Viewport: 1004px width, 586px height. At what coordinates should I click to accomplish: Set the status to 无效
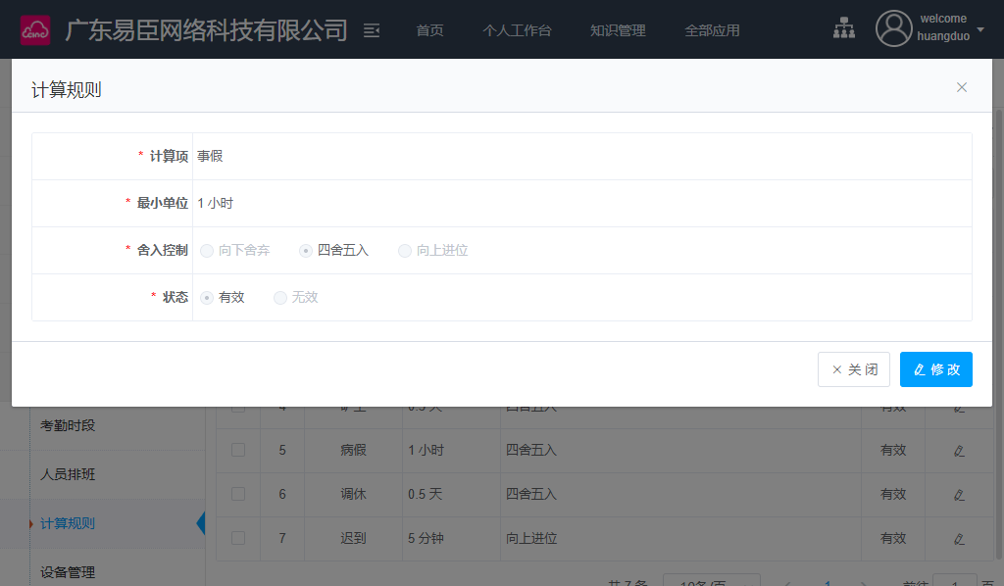[x=280, y=298]
